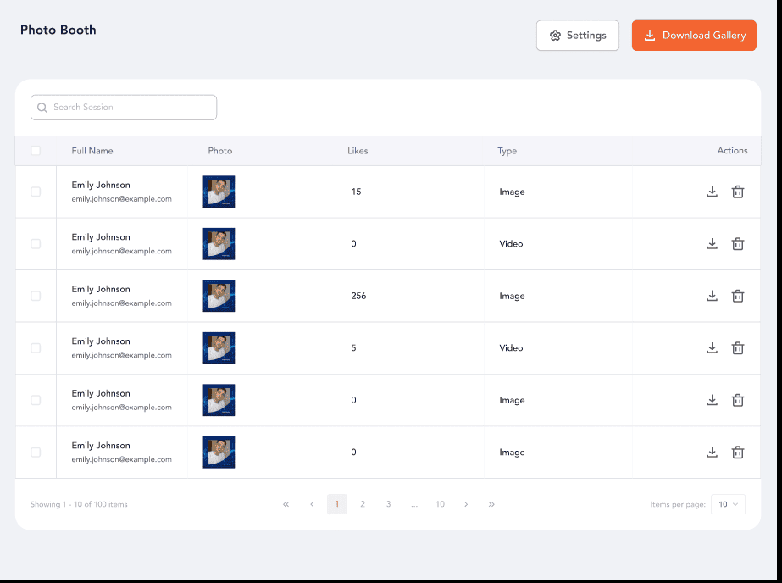Viewport: 782px width, 583px height.
Task: Sort by the Type column header
Action: tap(507, 151)
